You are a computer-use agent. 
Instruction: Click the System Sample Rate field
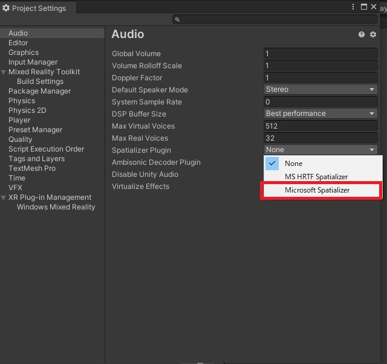click(x=320, y=102)
